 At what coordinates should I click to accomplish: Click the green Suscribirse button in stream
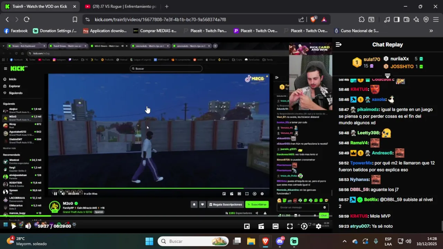[x=257, y=204]
